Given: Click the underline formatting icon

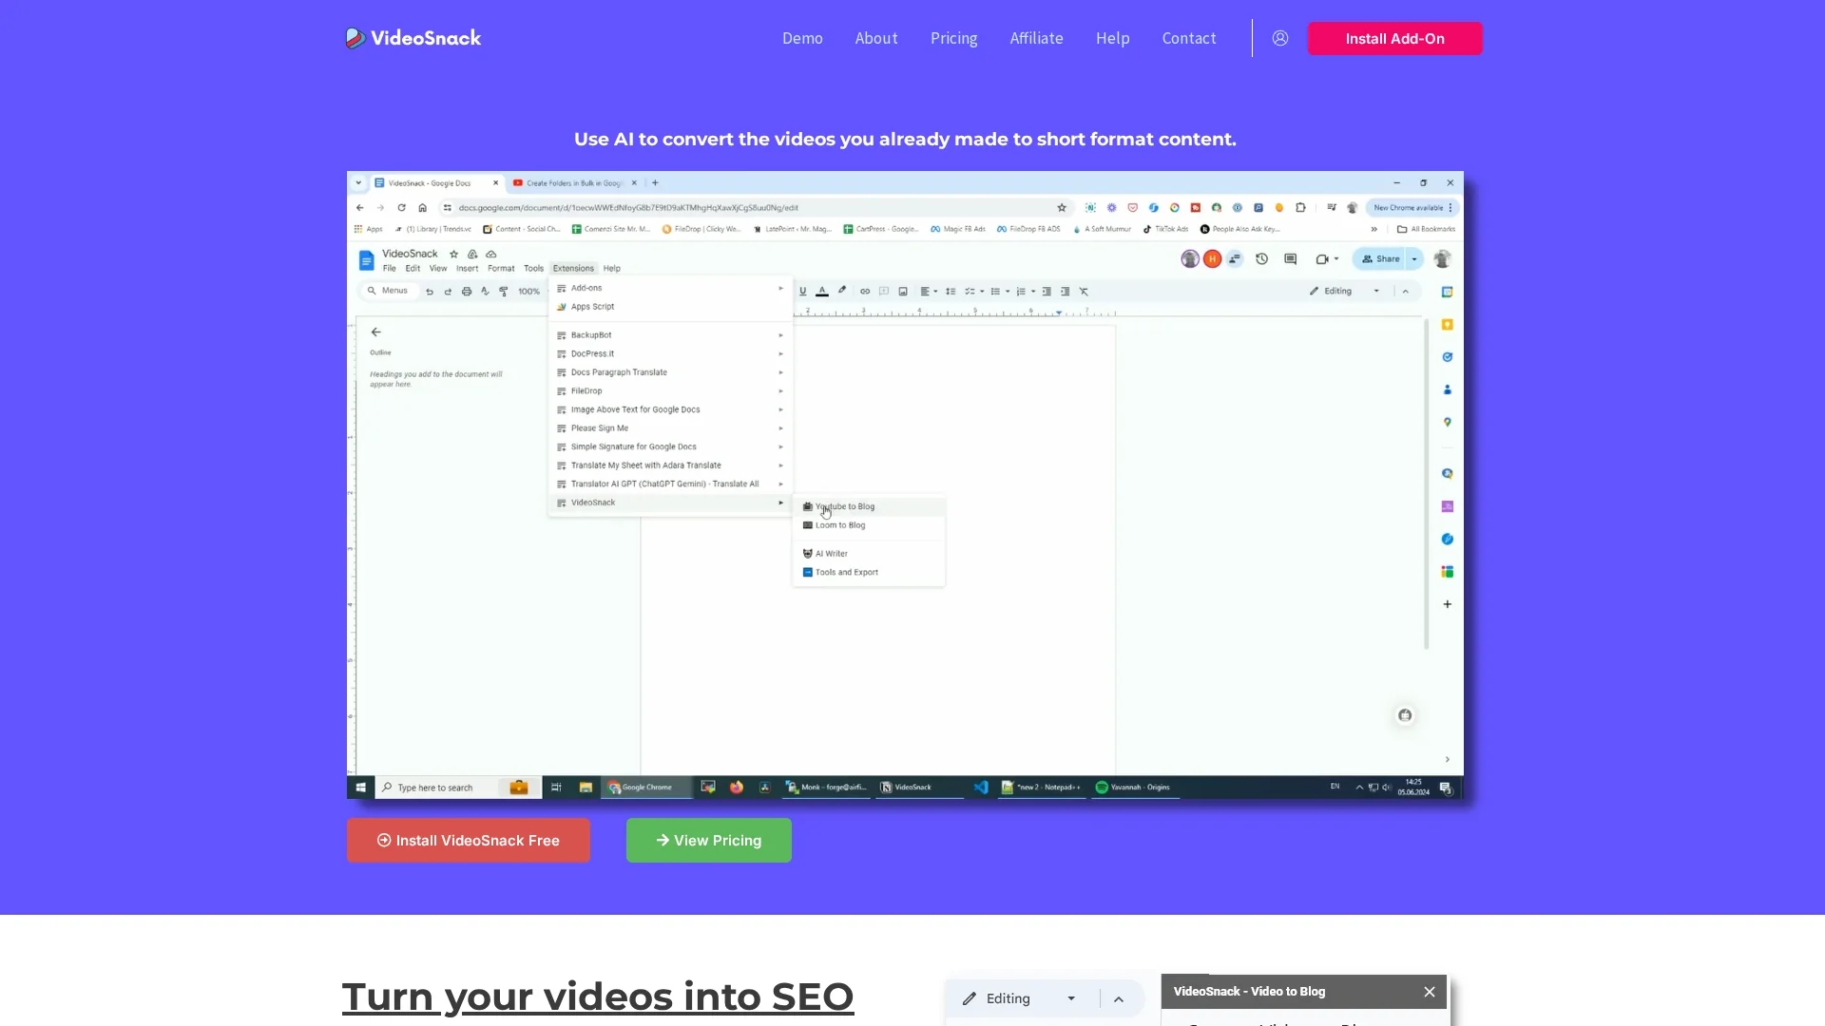Looking at the screenshot, I should pyautogui.click(x=802, y=292).
